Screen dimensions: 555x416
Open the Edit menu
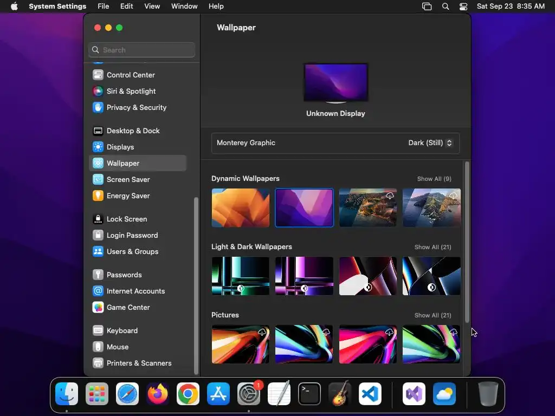(x=127, y=6)
